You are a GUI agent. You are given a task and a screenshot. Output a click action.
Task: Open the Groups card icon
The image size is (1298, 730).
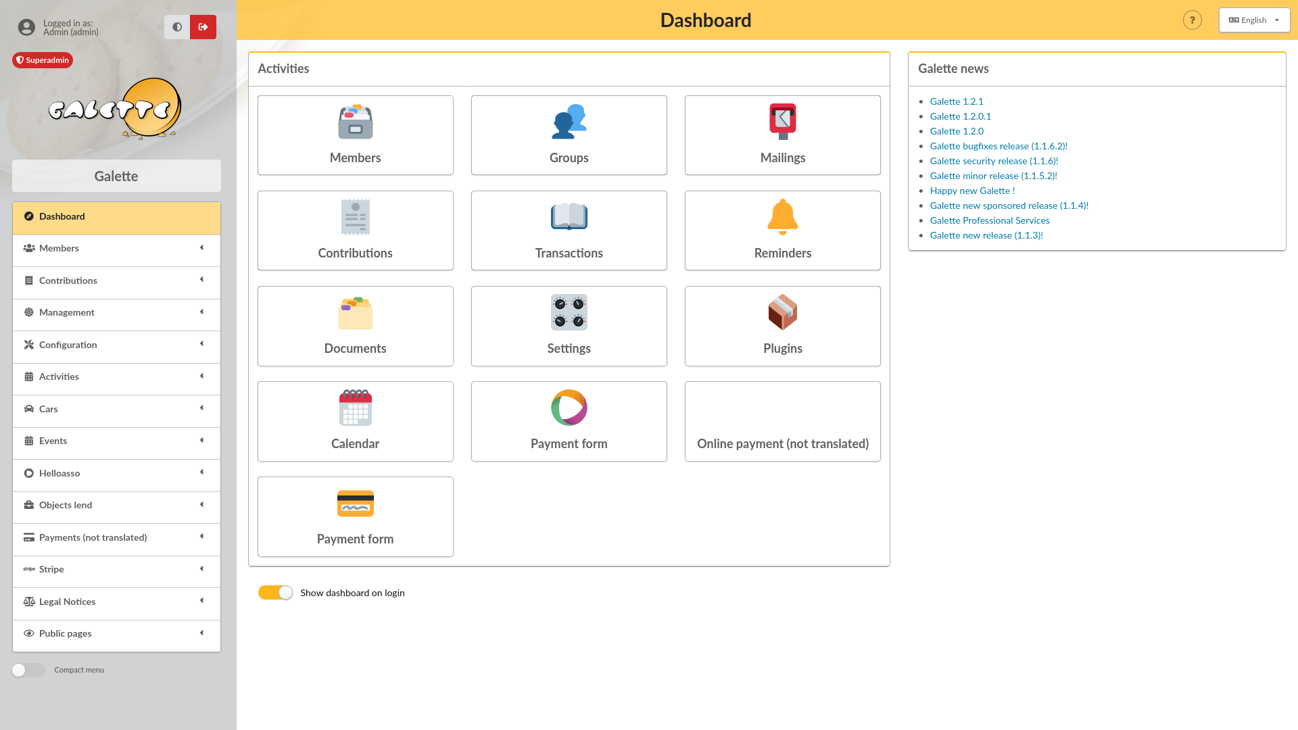click(x=569, y=122)
